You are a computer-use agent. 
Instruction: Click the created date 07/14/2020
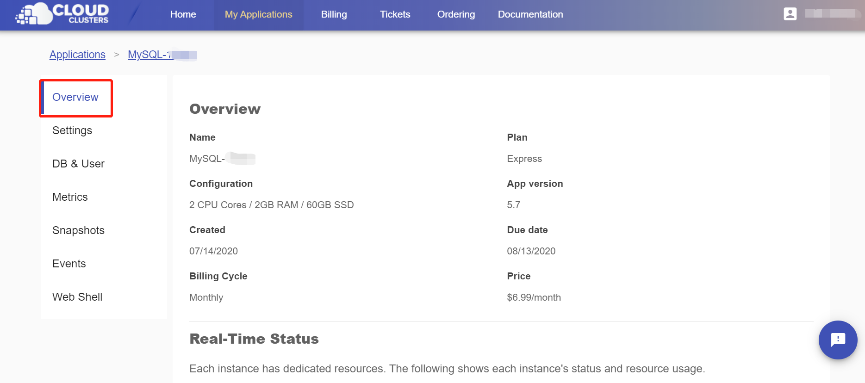[x=213, y=251]
